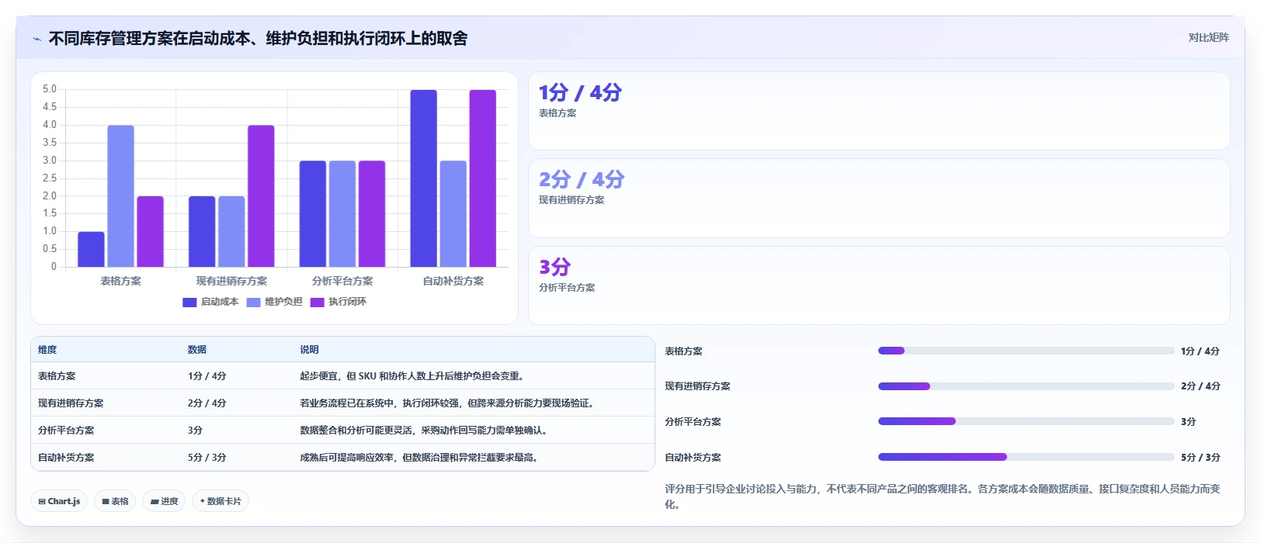Click the description 数据整合和分析可能更灵活
The height and width of the screenshot is (543, 1261).
pyautogui.click(x=426, y=431)
